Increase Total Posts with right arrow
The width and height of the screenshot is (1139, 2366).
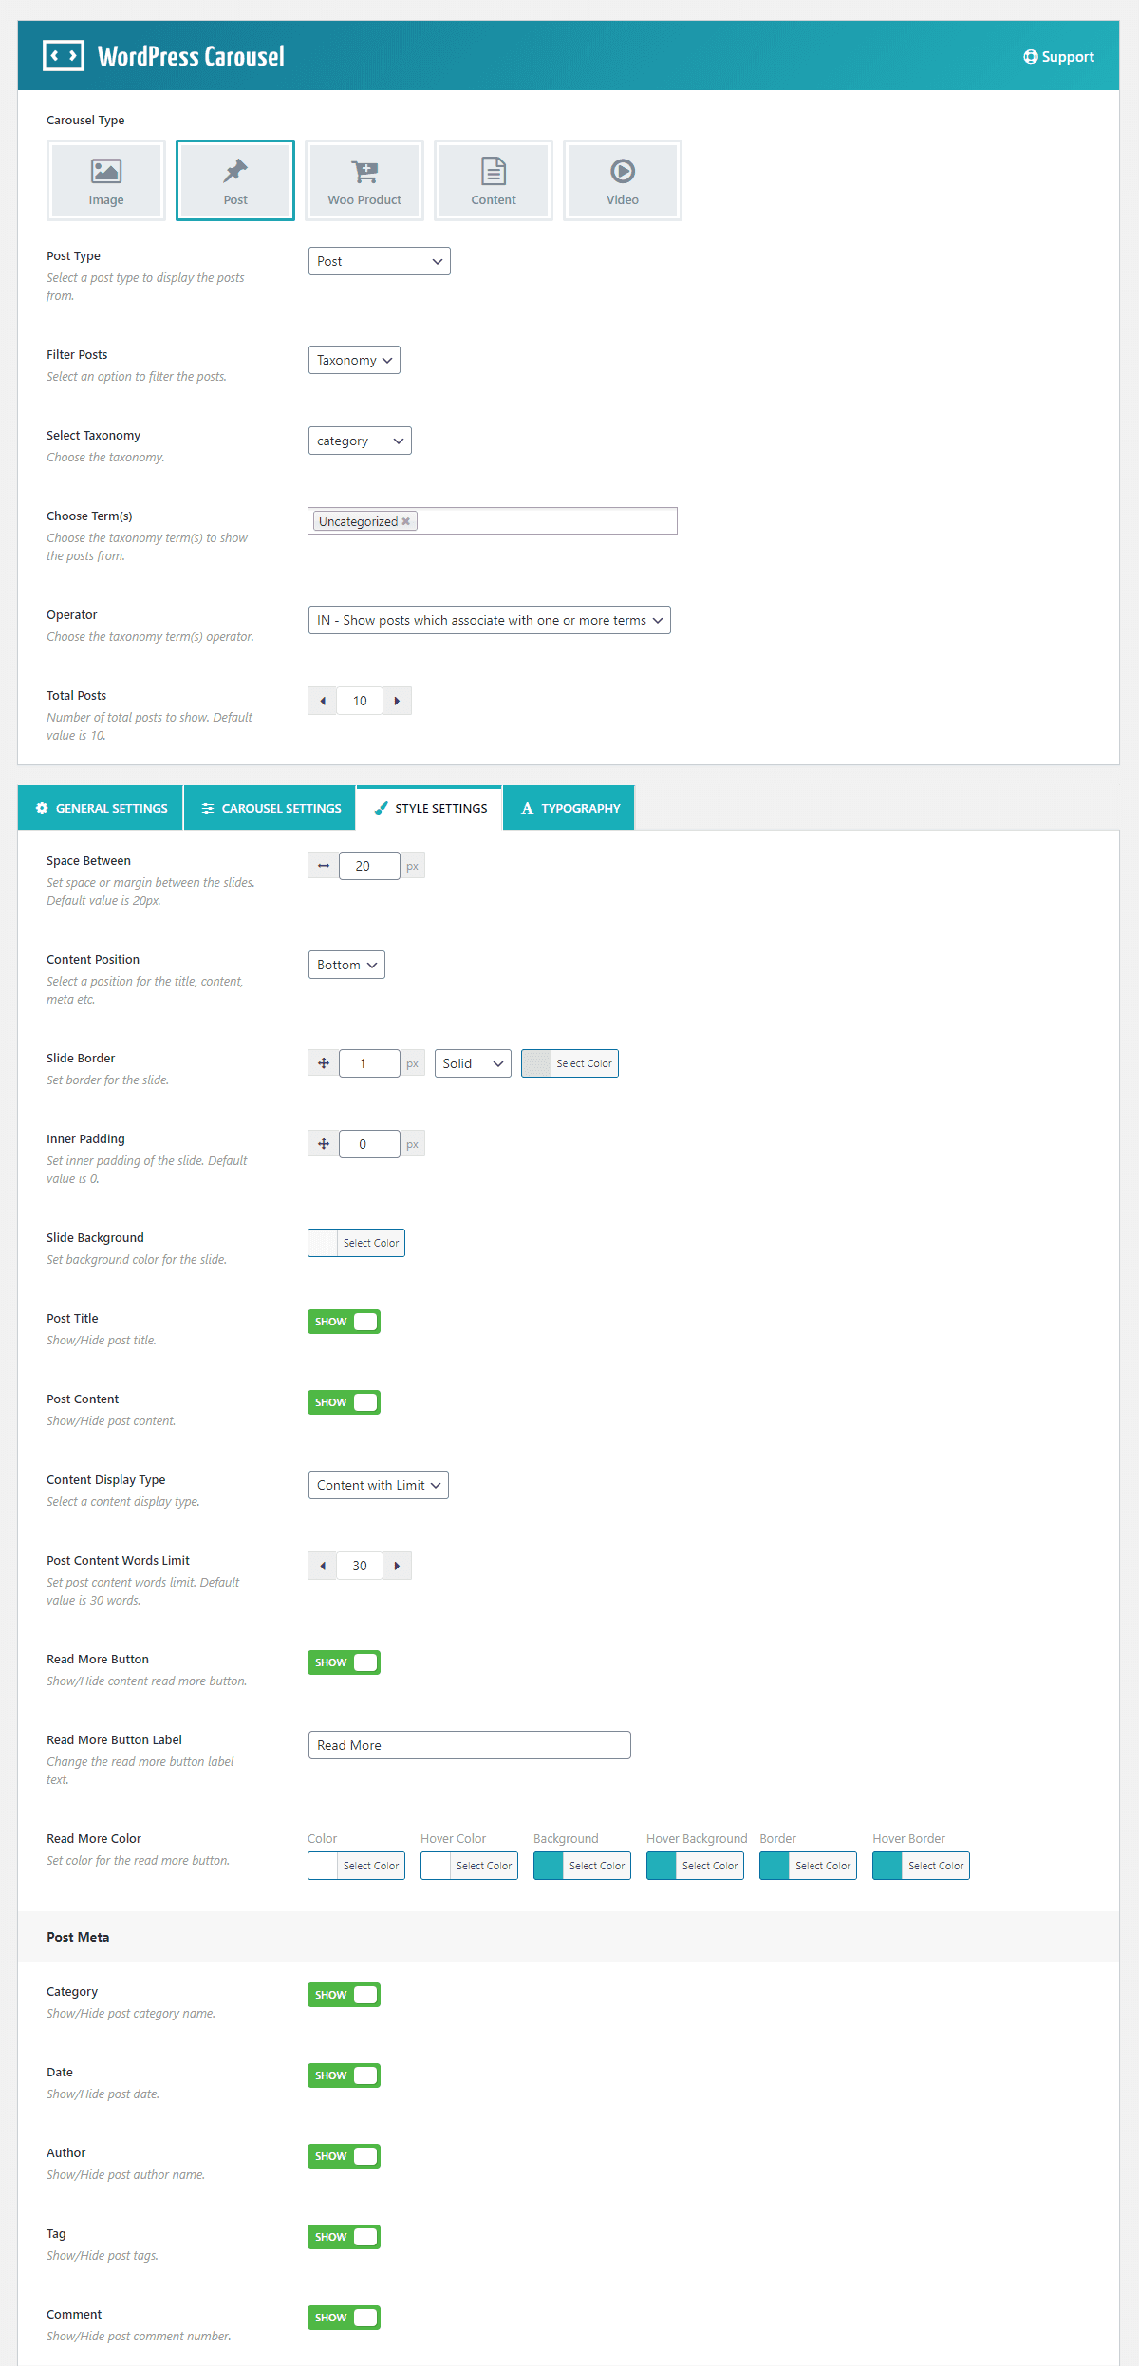point(397,701)
